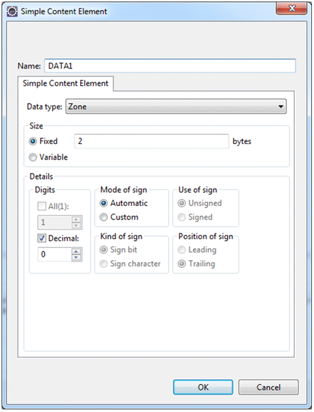Choose Custom mode of sign
Screen dimensions: 314x412
(x=104, y=217)
